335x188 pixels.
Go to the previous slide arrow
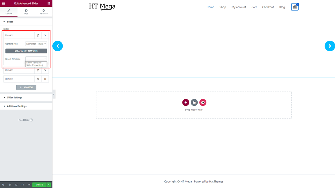[58, 46]
